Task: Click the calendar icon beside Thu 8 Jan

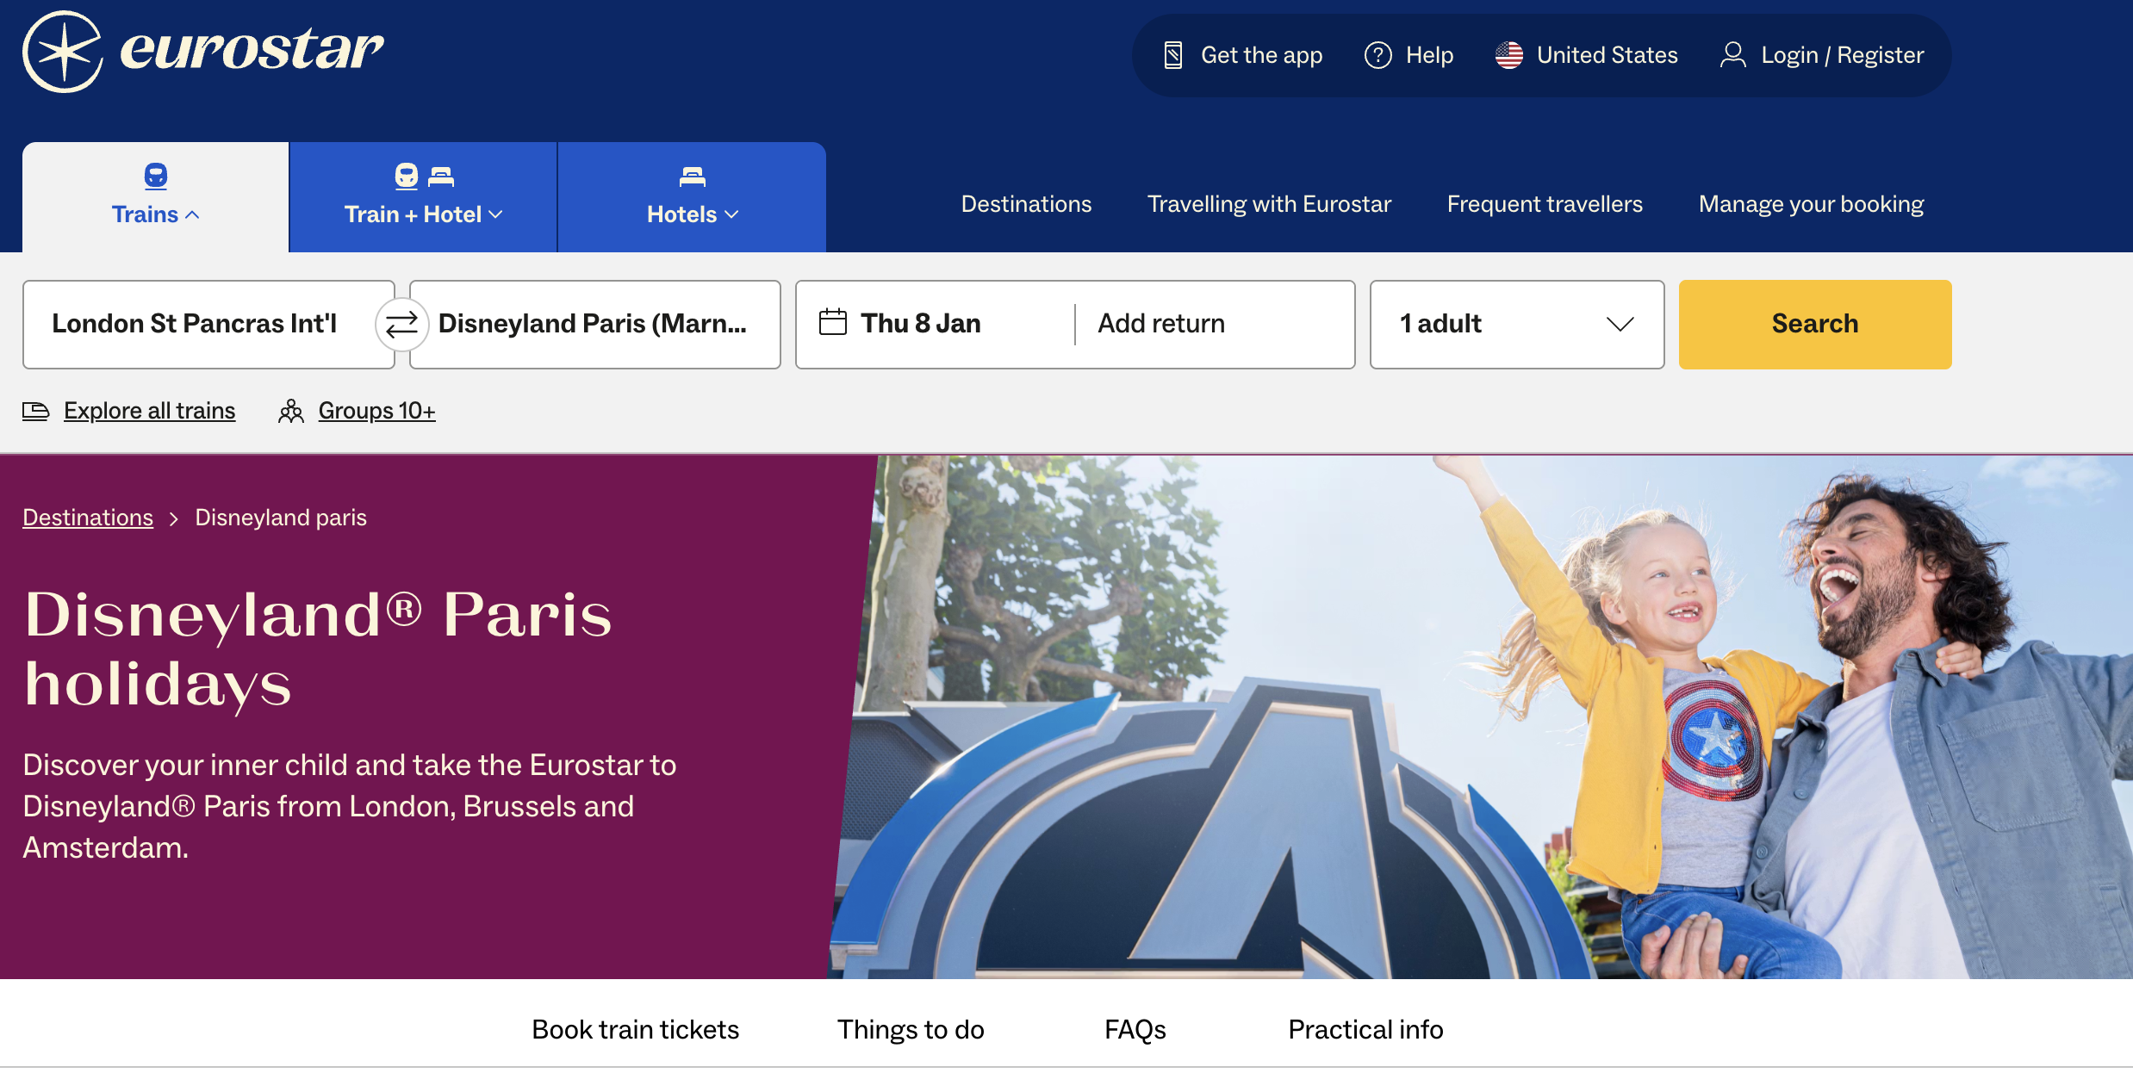Action: [x=833, y=320]
